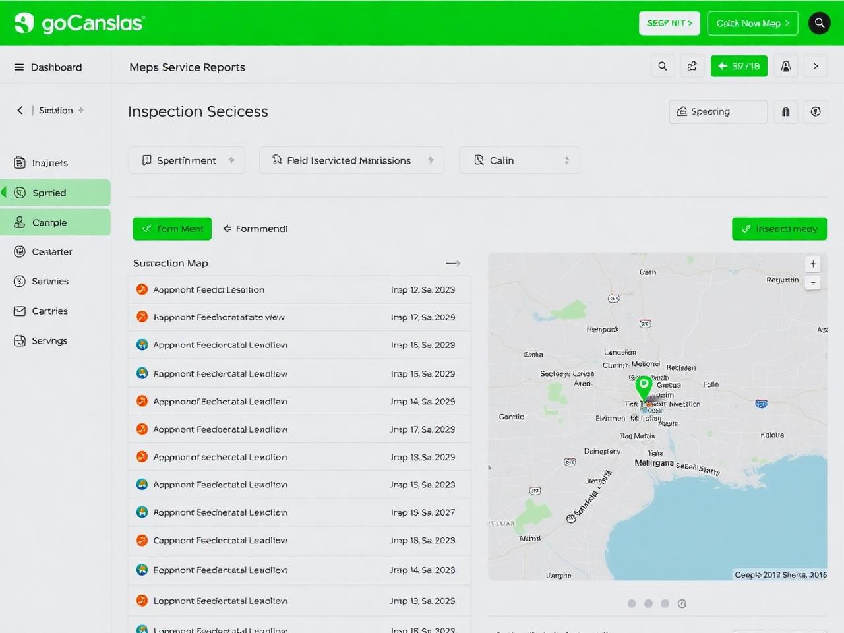Screen dimensions: 844x633
Task: Expand the Siettion breadcrumb arrow
Action: click(x=81, y=110)
